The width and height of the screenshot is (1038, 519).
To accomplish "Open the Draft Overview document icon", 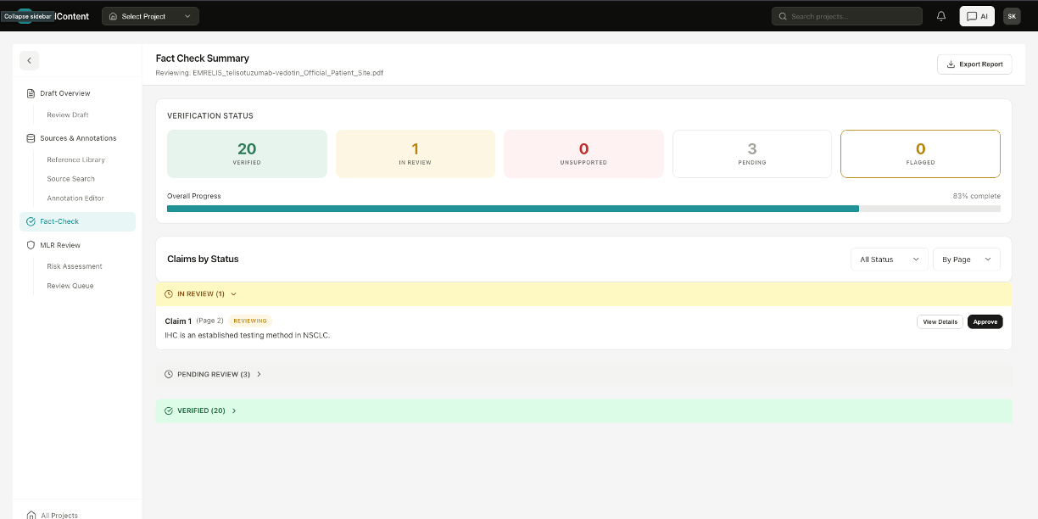I will [31, 93].
